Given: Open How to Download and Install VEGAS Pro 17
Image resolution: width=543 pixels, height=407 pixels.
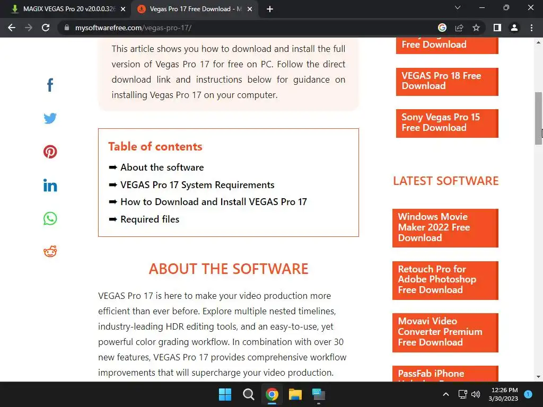Looking at the screenshot, I should point(214,202).
